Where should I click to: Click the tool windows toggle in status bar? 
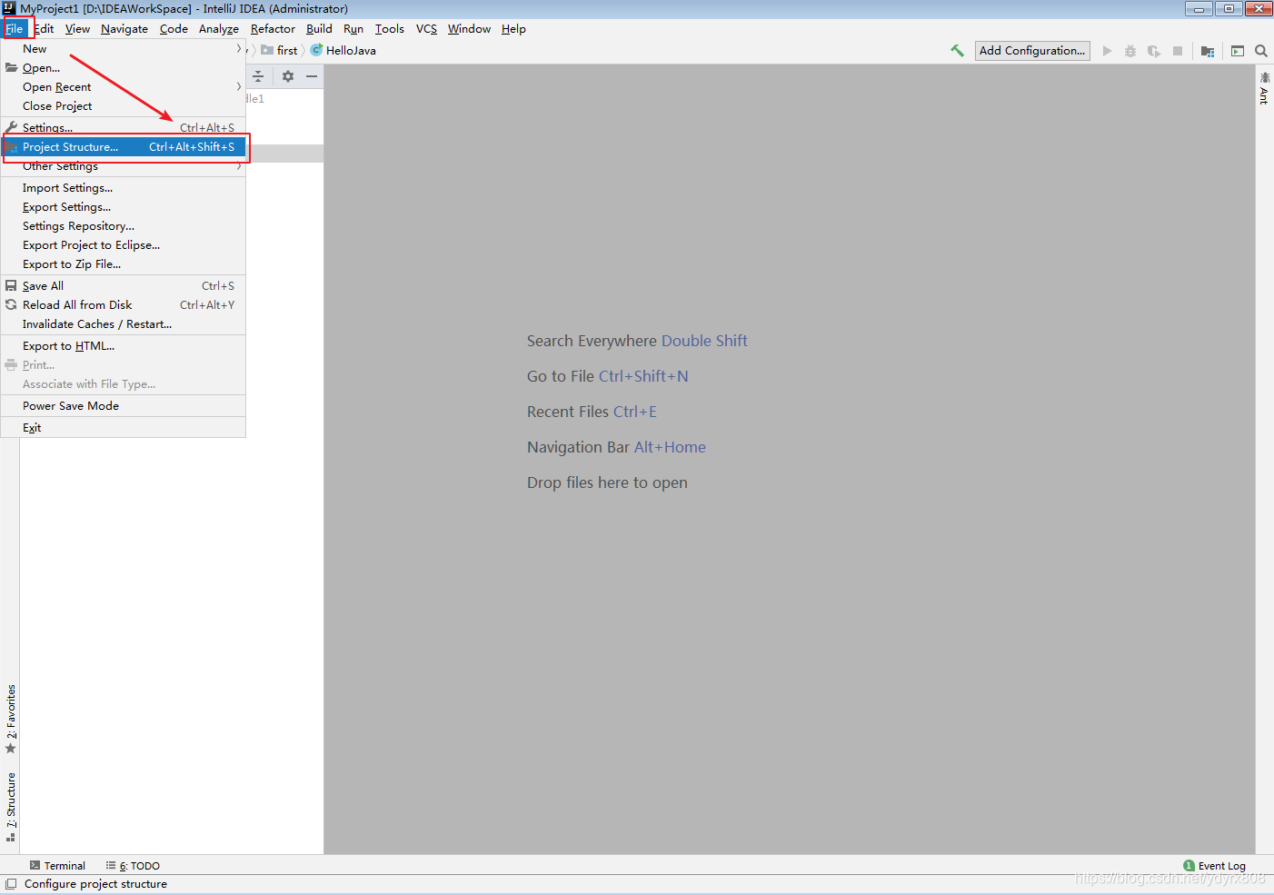coord(11,884)
